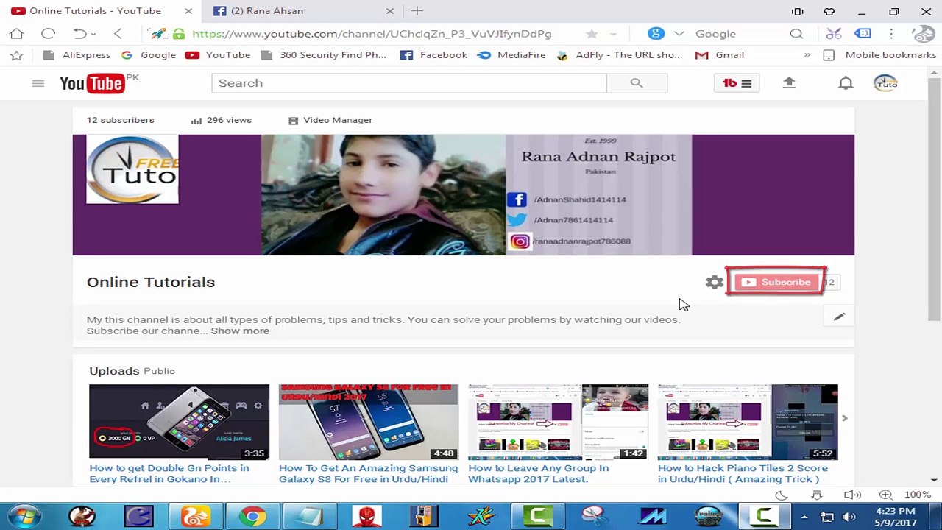Expand the bookmark star dropdown arrow
The width and height of the screenshot is (942, 530).
(x=613, y=34)
